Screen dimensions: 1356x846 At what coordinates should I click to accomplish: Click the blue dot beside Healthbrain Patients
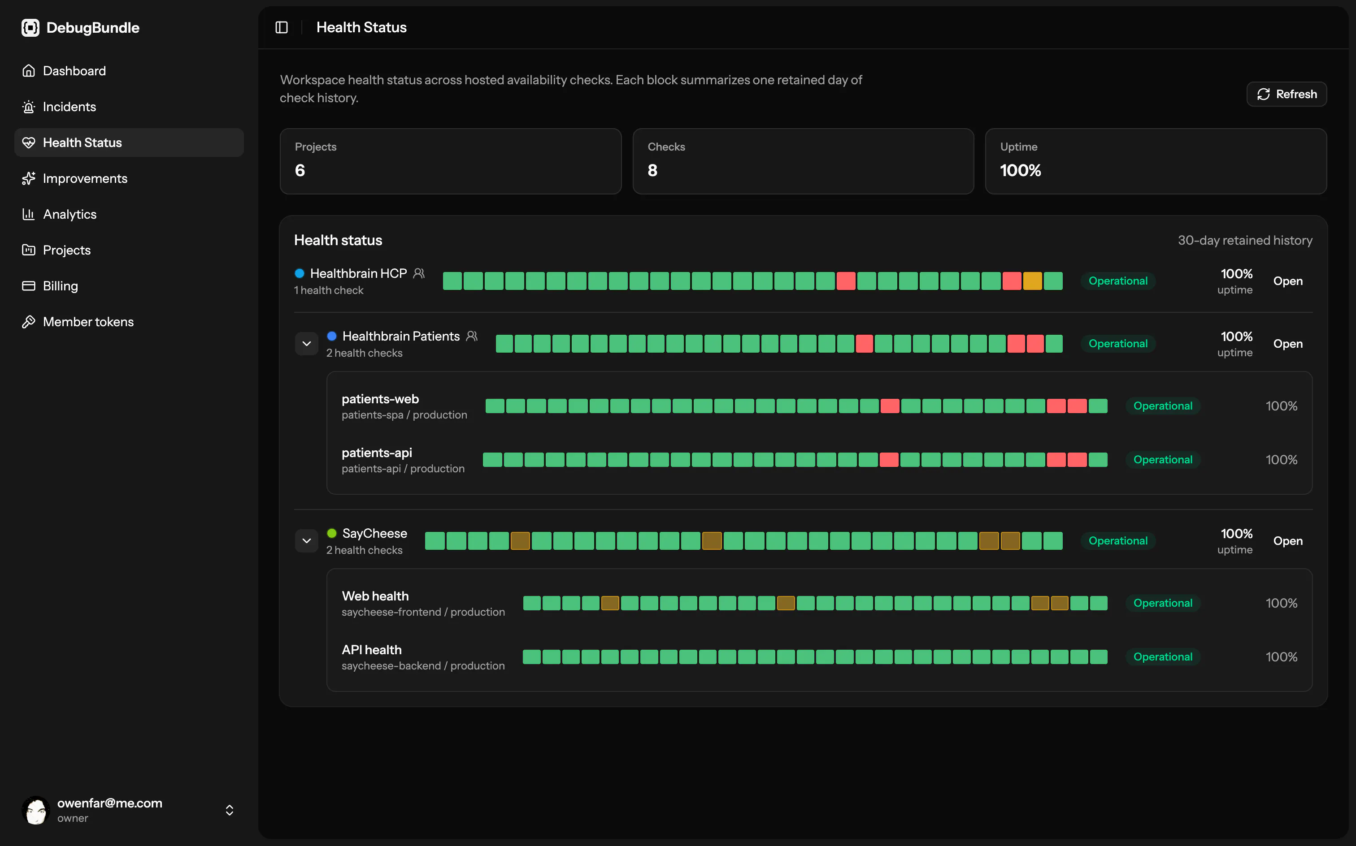332,336
